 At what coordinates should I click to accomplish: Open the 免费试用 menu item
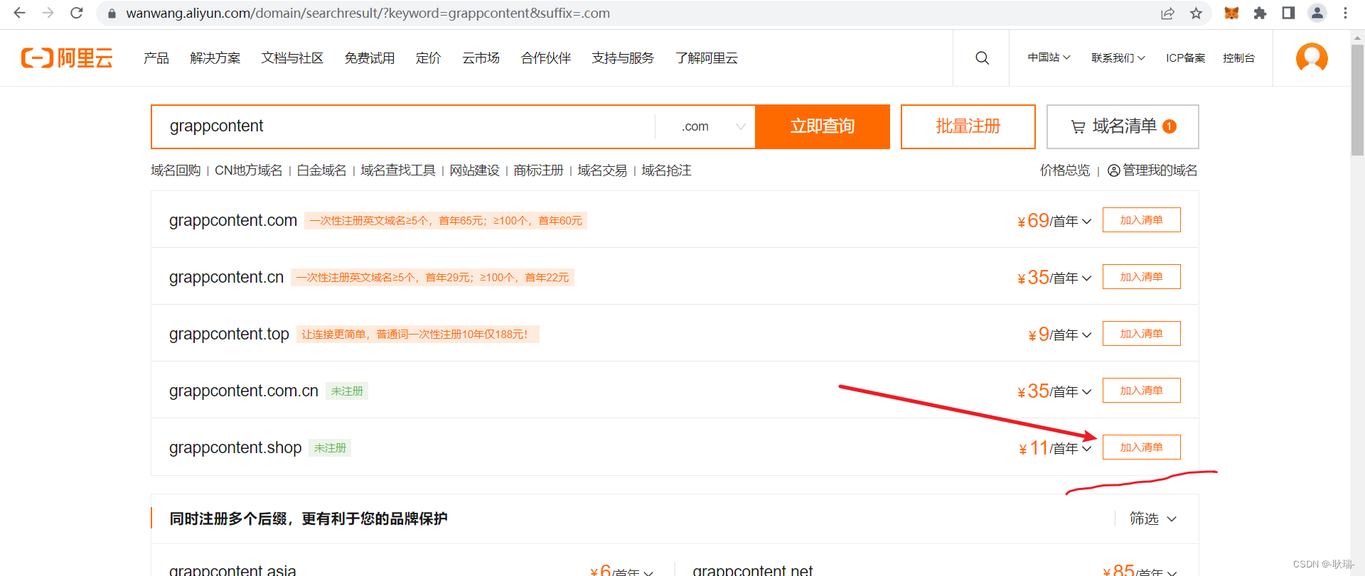(370, 58)
